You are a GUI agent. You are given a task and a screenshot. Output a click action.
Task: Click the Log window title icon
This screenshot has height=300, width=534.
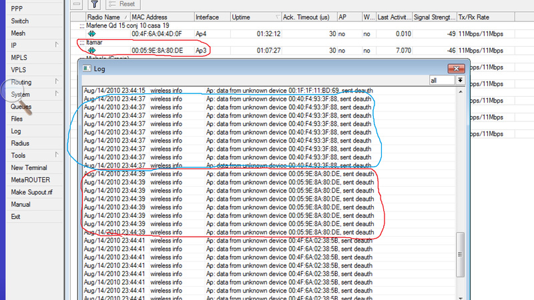point(87,69)
